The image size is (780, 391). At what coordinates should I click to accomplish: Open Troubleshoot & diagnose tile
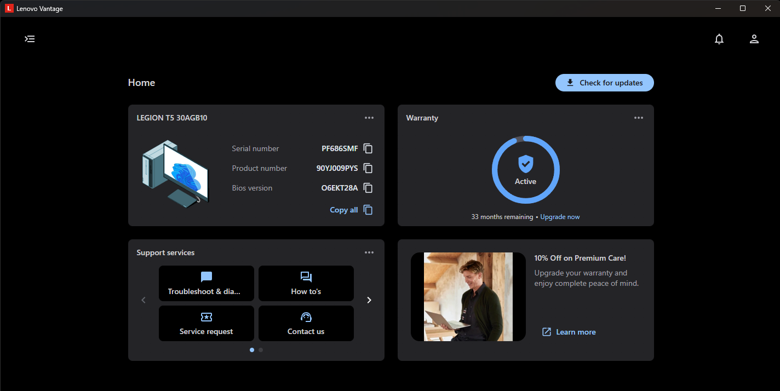(x=207, y=283)
